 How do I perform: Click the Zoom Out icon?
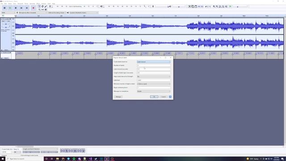tap(217, 6)
